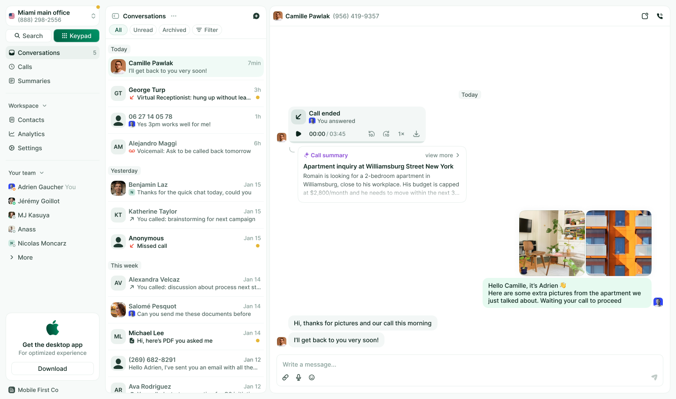The height and width of the screenshot is (399, 676).
Task: Open the Keypad
Action: click(77, 36)
